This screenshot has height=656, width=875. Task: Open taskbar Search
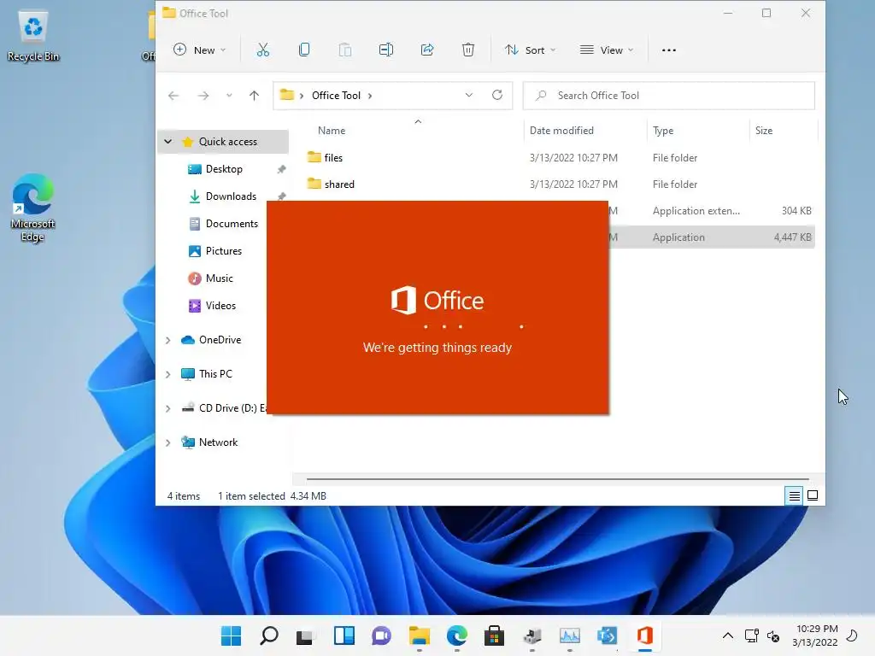click(x=269, y=635)
